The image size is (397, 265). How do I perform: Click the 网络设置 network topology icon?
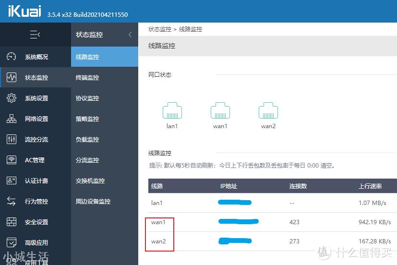tap(12, 119)
